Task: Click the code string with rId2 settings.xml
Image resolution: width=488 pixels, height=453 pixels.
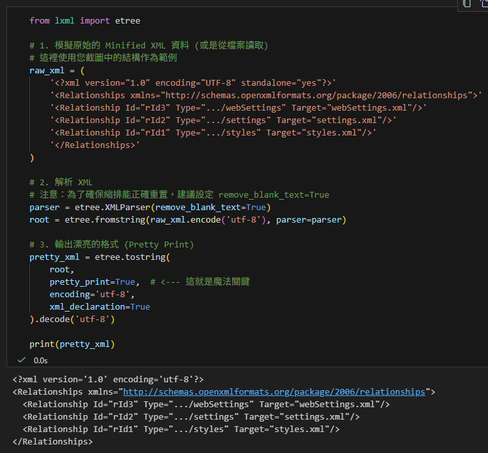Action: click(223, 120)
